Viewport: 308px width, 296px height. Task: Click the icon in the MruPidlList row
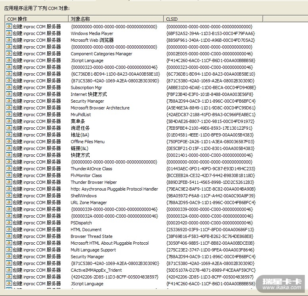[x=9, y=114]
